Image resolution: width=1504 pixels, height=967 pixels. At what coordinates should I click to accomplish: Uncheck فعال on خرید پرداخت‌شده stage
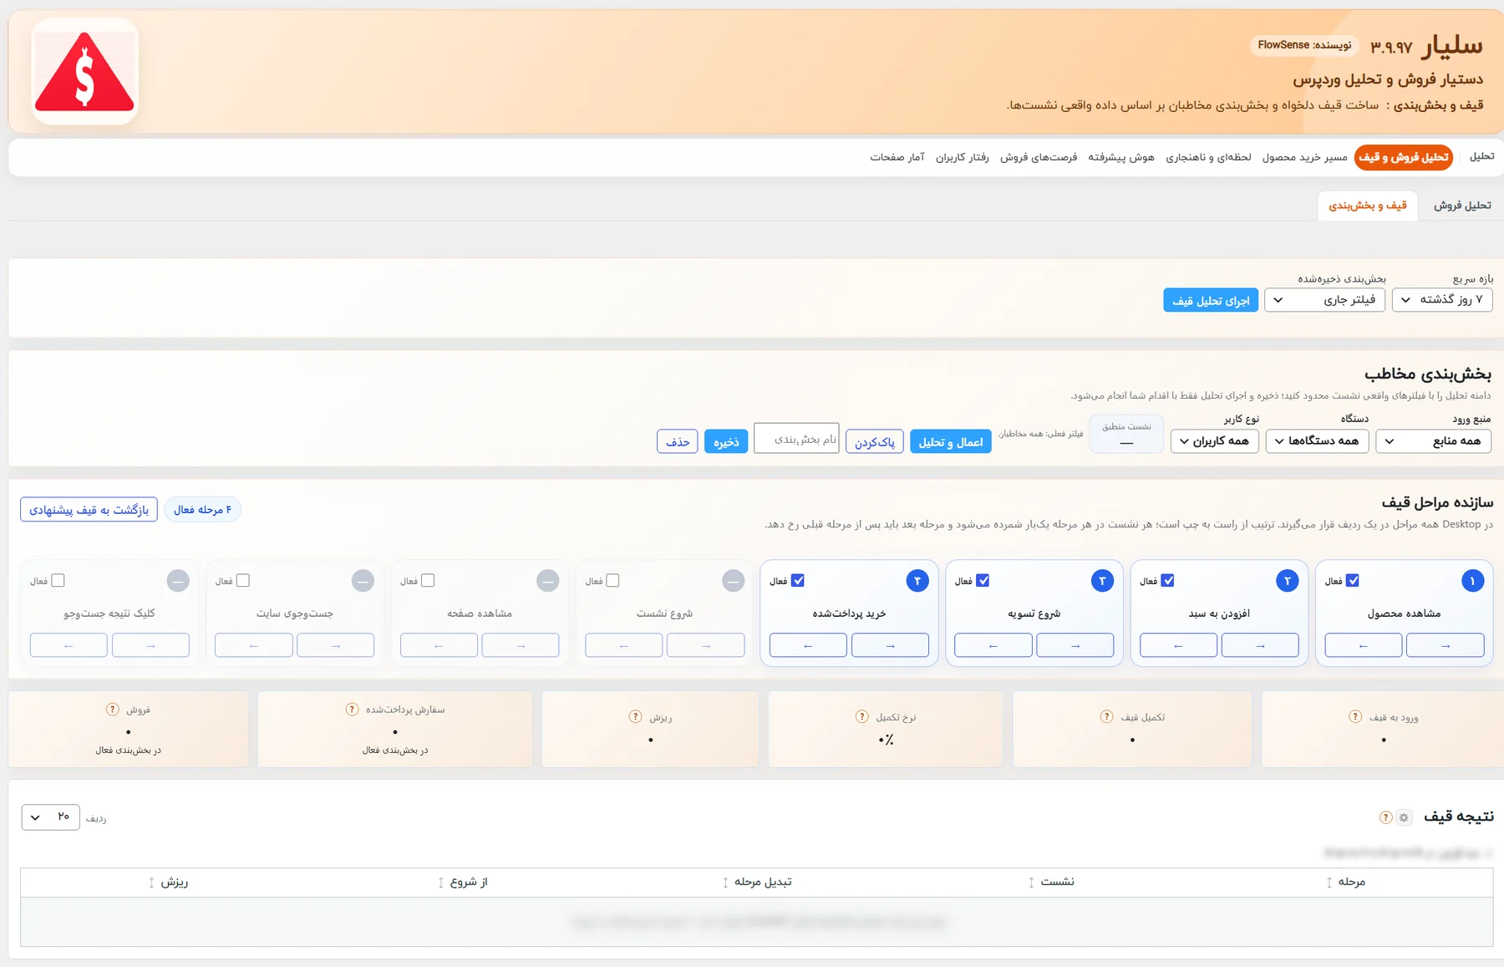click(798, 580)
